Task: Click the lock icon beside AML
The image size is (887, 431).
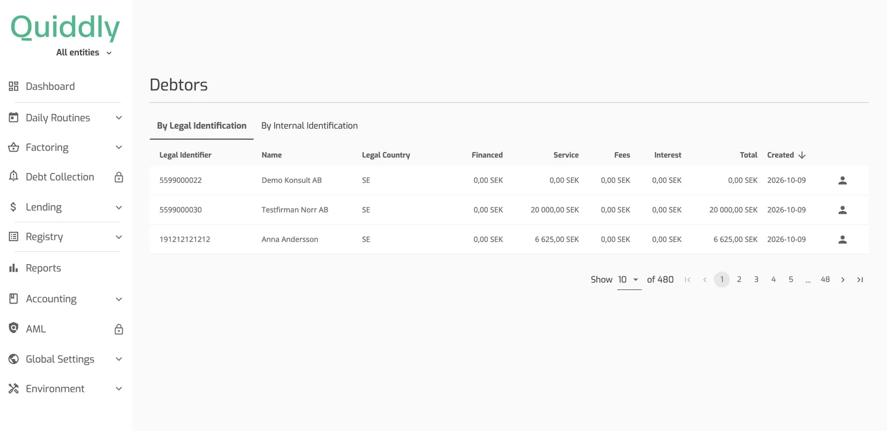Action: [x=119, y=329]
